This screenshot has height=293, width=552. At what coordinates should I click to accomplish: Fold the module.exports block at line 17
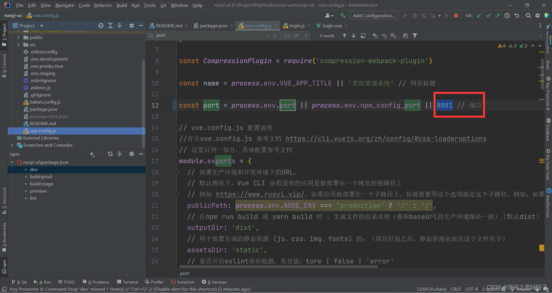[x=176, y=161]
